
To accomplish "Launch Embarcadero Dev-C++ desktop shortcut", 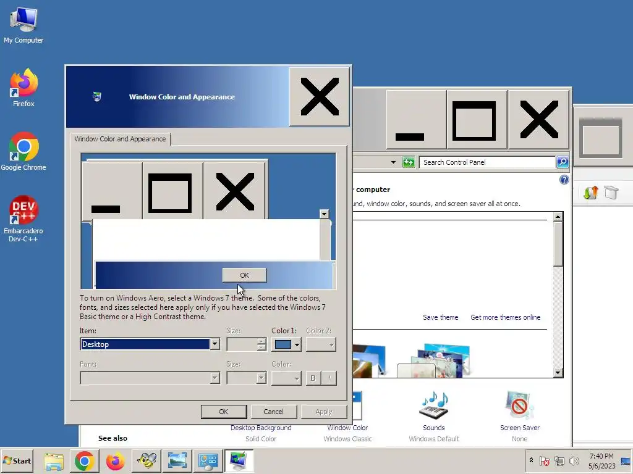I will point(23,218).
